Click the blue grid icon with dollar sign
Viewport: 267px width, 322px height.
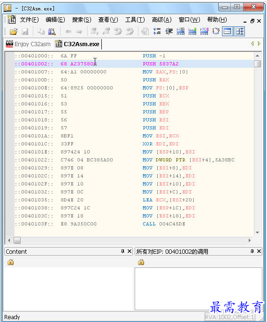coord(204,32)
